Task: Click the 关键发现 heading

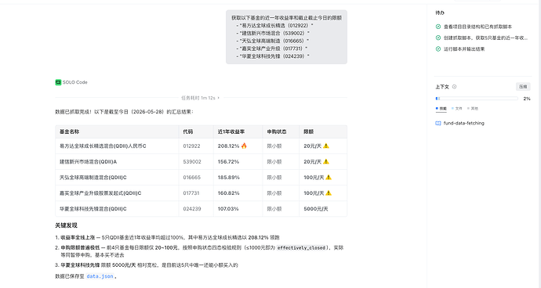Action: (x=66, y=225)
